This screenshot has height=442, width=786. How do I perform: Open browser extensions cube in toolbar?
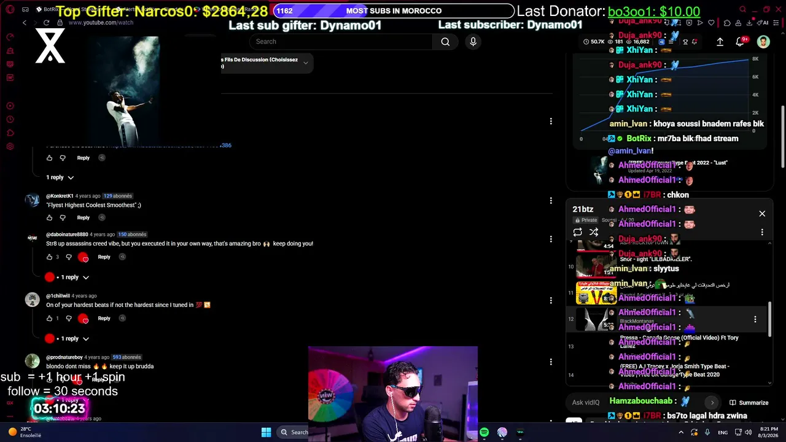point(728,23)
